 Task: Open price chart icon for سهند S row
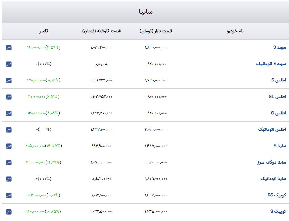tap(9, 48)
